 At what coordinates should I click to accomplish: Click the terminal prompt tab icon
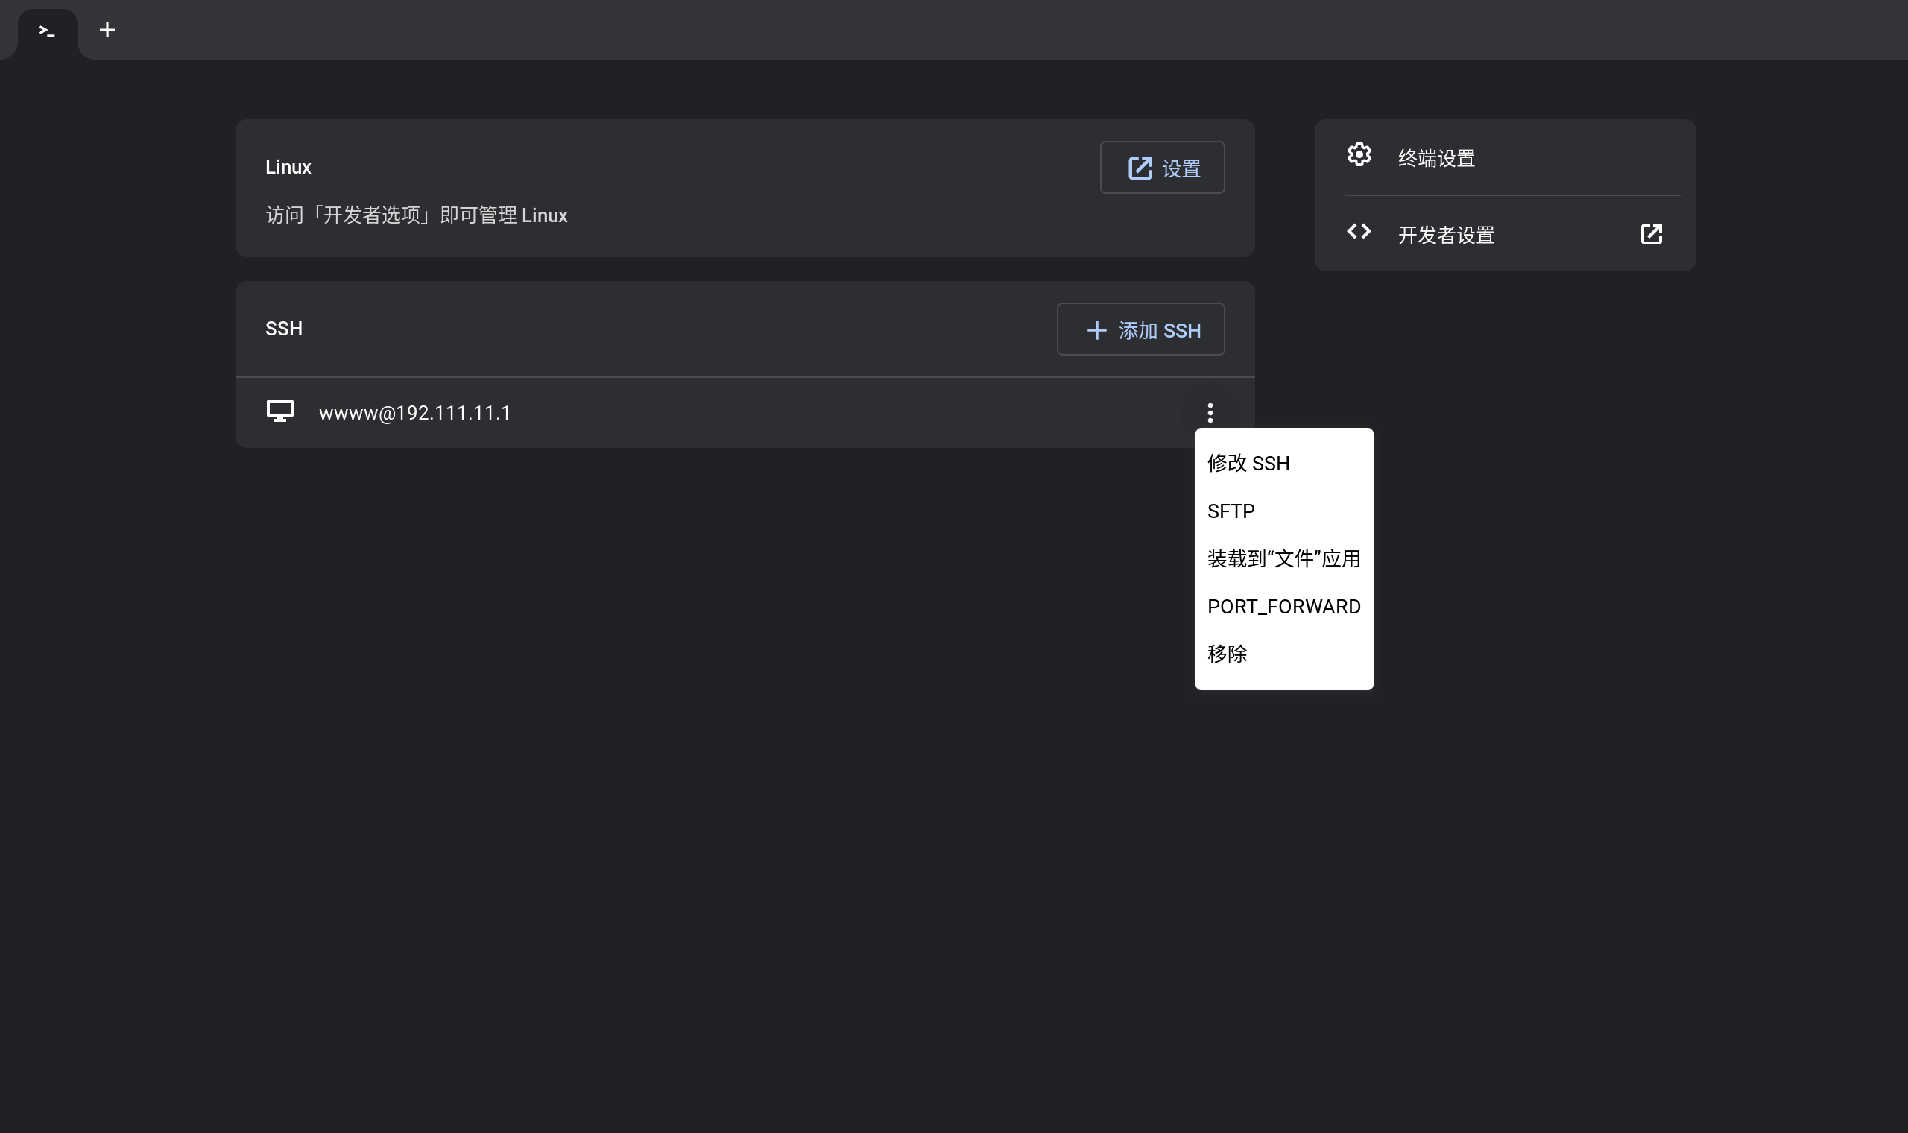click(46, 31)
